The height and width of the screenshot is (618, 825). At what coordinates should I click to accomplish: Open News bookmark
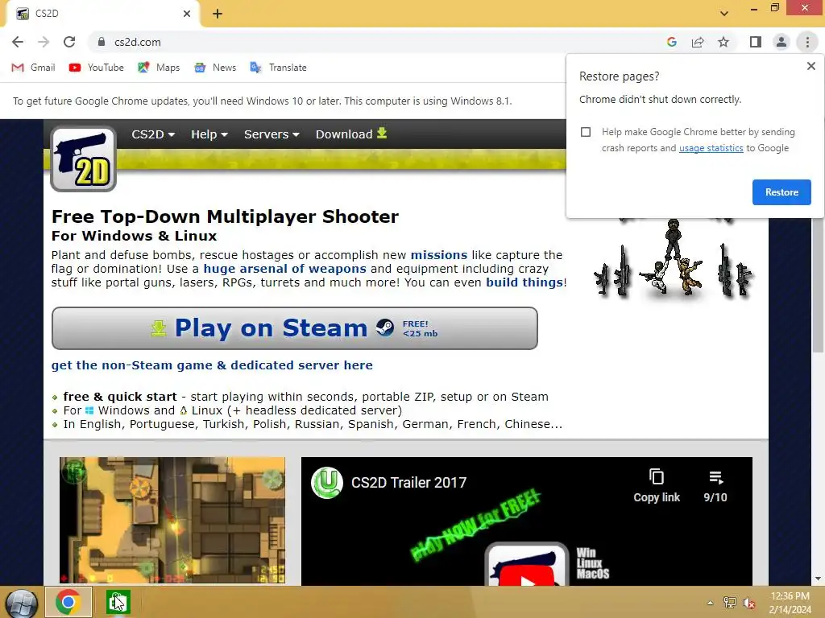point(214,68)
